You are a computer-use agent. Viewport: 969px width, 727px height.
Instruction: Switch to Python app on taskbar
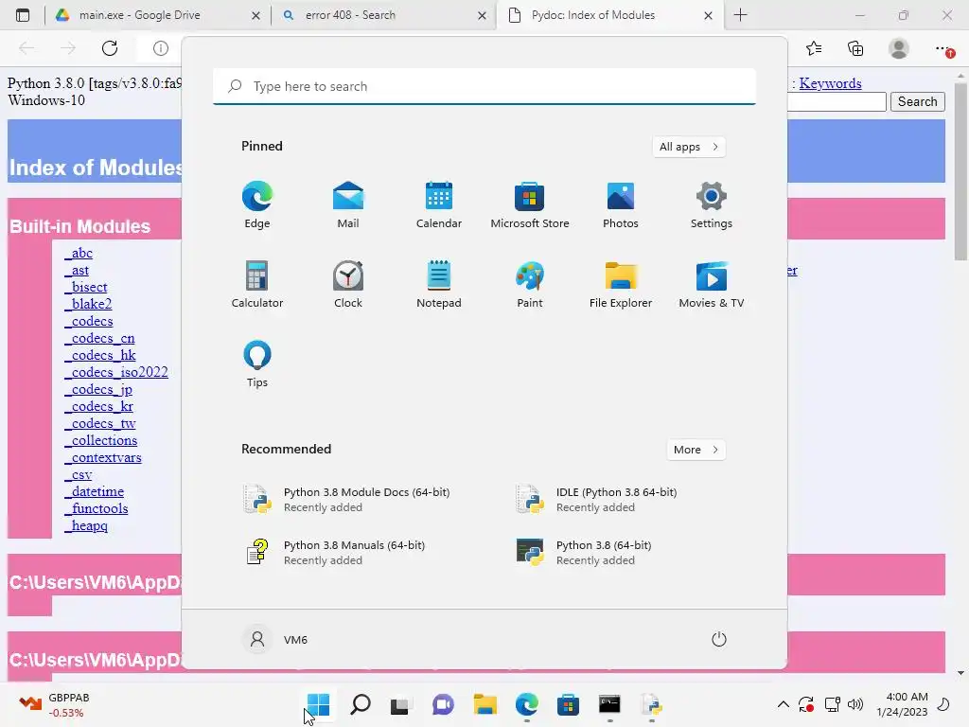pos(651,704)
